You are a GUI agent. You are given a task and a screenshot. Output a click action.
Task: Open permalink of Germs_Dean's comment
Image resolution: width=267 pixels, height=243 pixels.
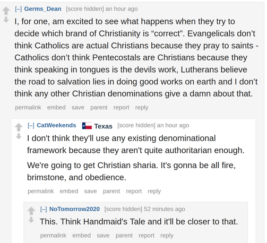coord(28,107)
